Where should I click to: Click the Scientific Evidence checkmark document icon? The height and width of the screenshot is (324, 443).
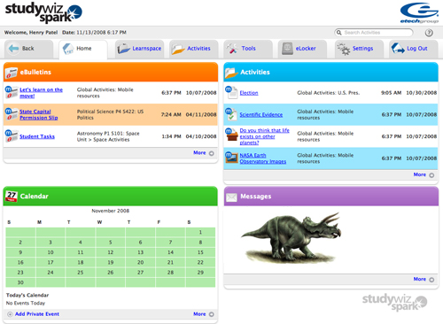(231, 114)
